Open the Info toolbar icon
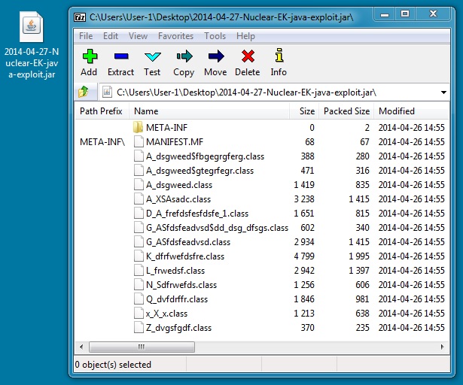 tap(279, 62)
